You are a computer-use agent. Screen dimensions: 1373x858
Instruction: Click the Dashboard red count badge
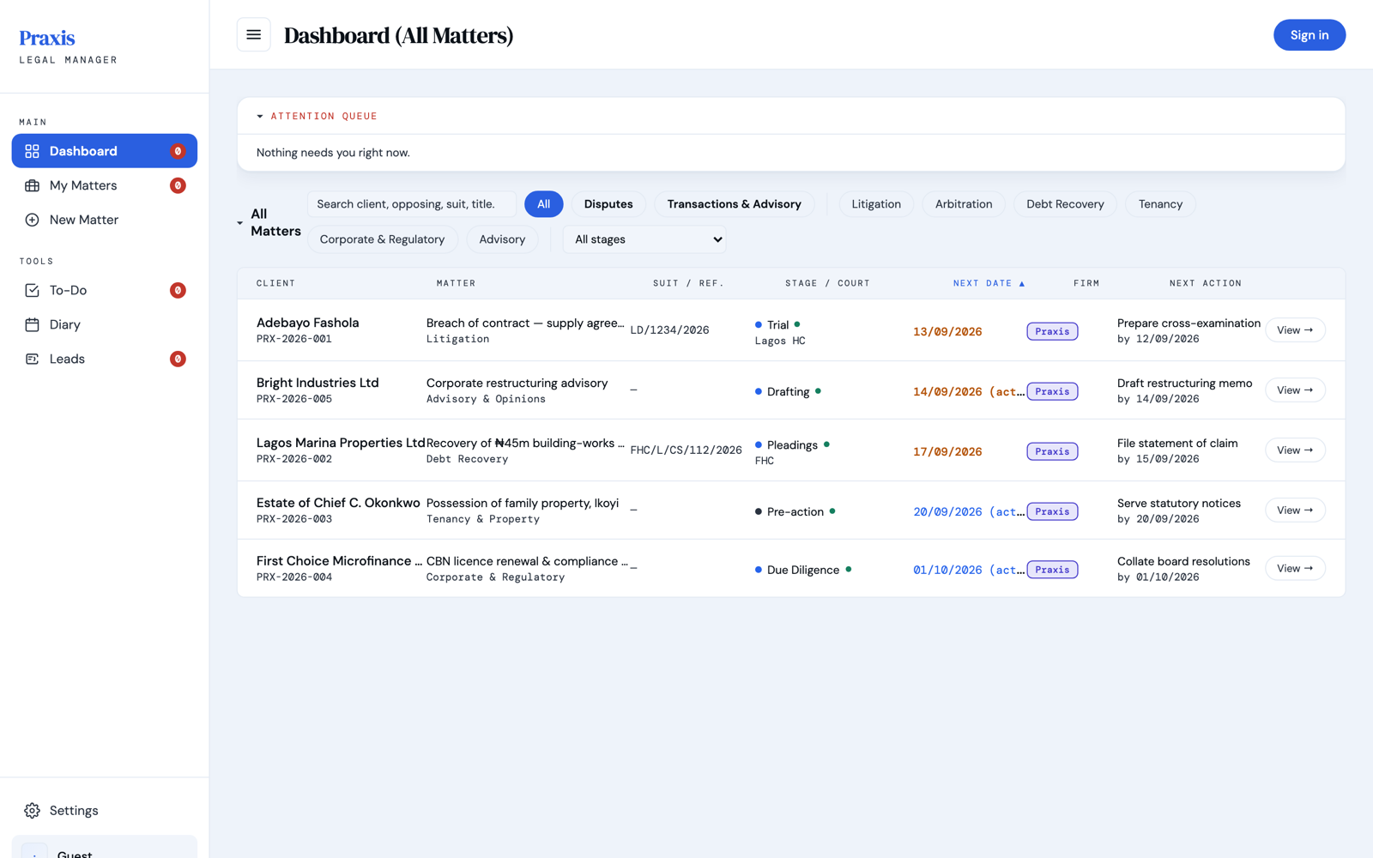[178, 151]
